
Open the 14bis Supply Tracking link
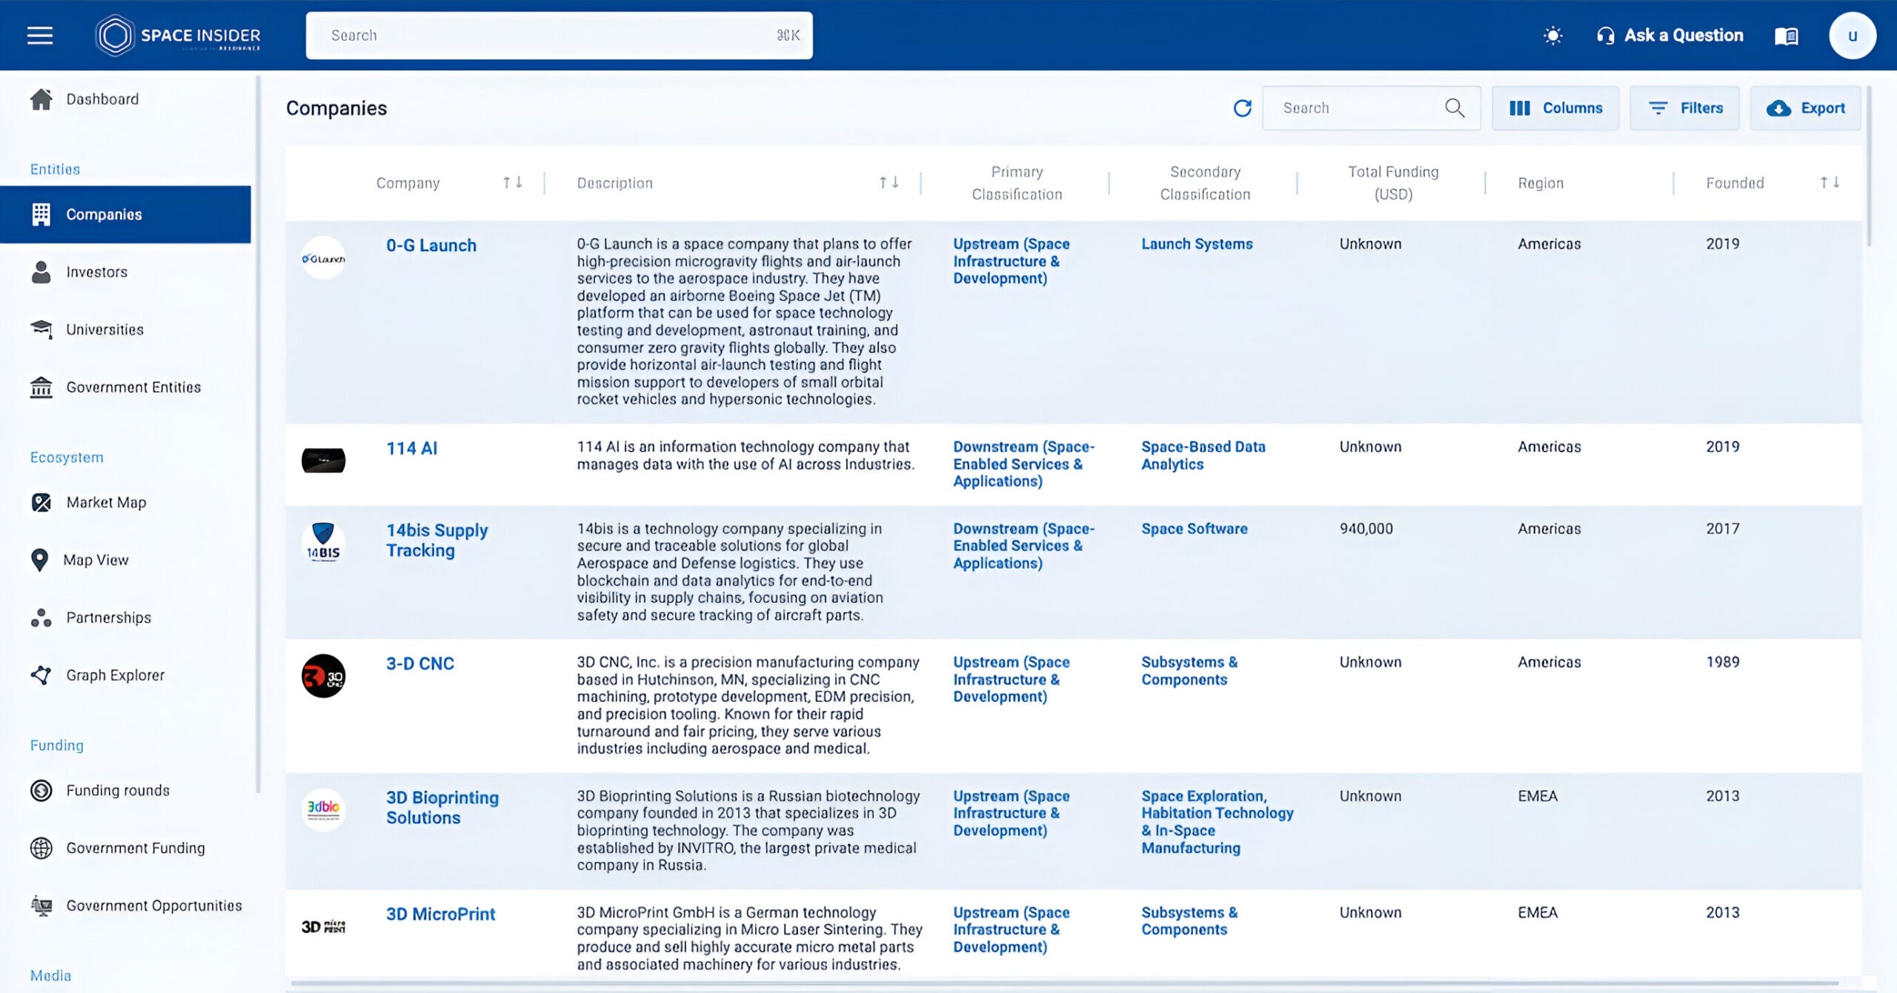tap(437, 540)
